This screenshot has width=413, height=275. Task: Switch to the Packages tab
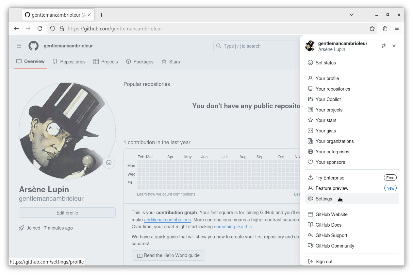140,62
